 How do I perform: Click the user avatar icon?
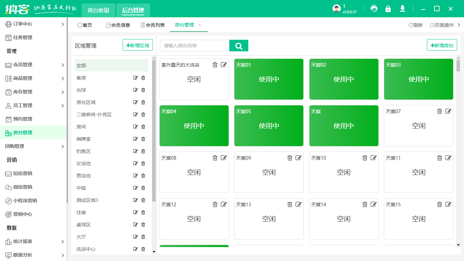pyautogui.click(x=337, y=9)
